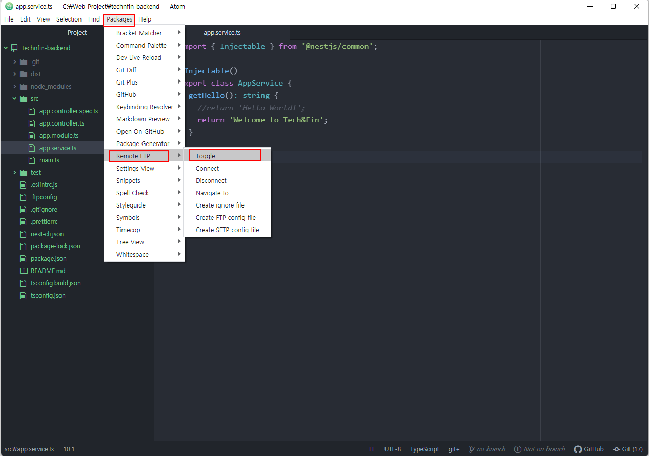Viewport: 649px width, 456px height.
Task: Open the Open On GitHub submenu
Action: [144, 131]
